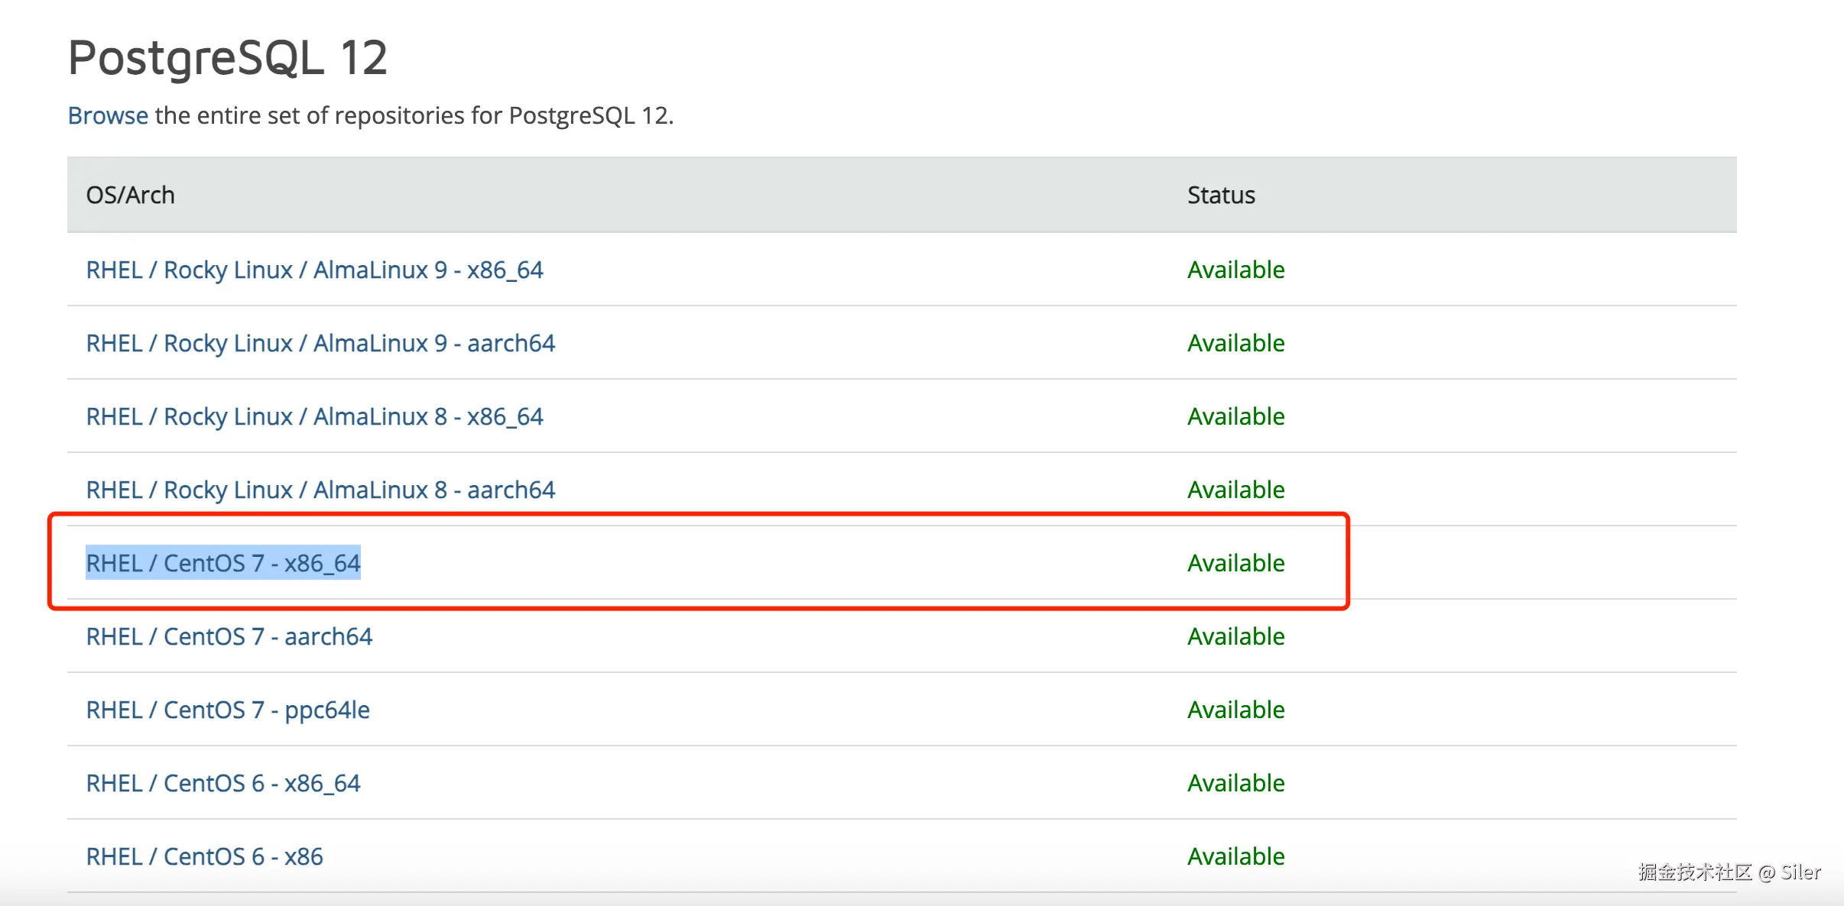Click Available status for CentOS 6 x86
1844x906 pixels.
tap(1235, 856)
